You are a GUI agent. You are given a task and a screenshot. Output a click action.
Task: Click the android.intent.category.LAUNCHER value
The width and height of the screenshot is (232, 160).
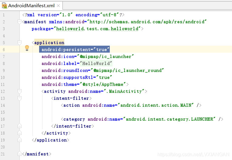point(169,119)
